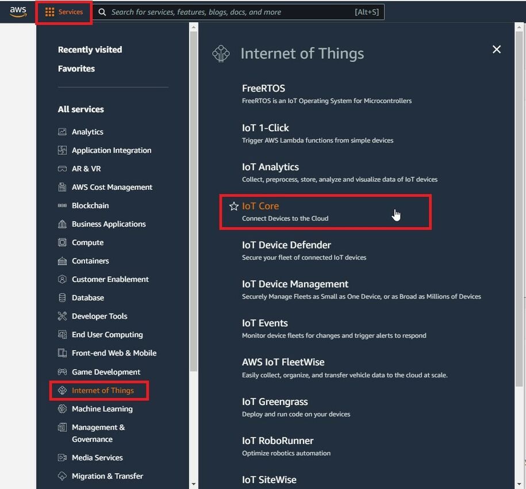Select the Internet of Things category
The height and width of the screenshot is (489, 526).
[x=102, y=390]
